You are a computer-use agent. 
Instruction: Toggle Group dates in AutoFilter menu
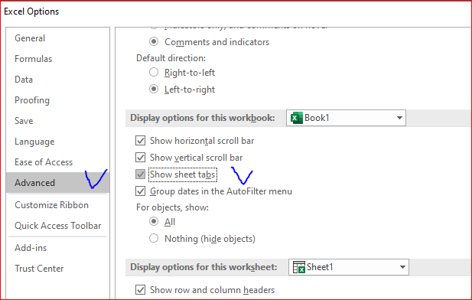tap(140, 191)
